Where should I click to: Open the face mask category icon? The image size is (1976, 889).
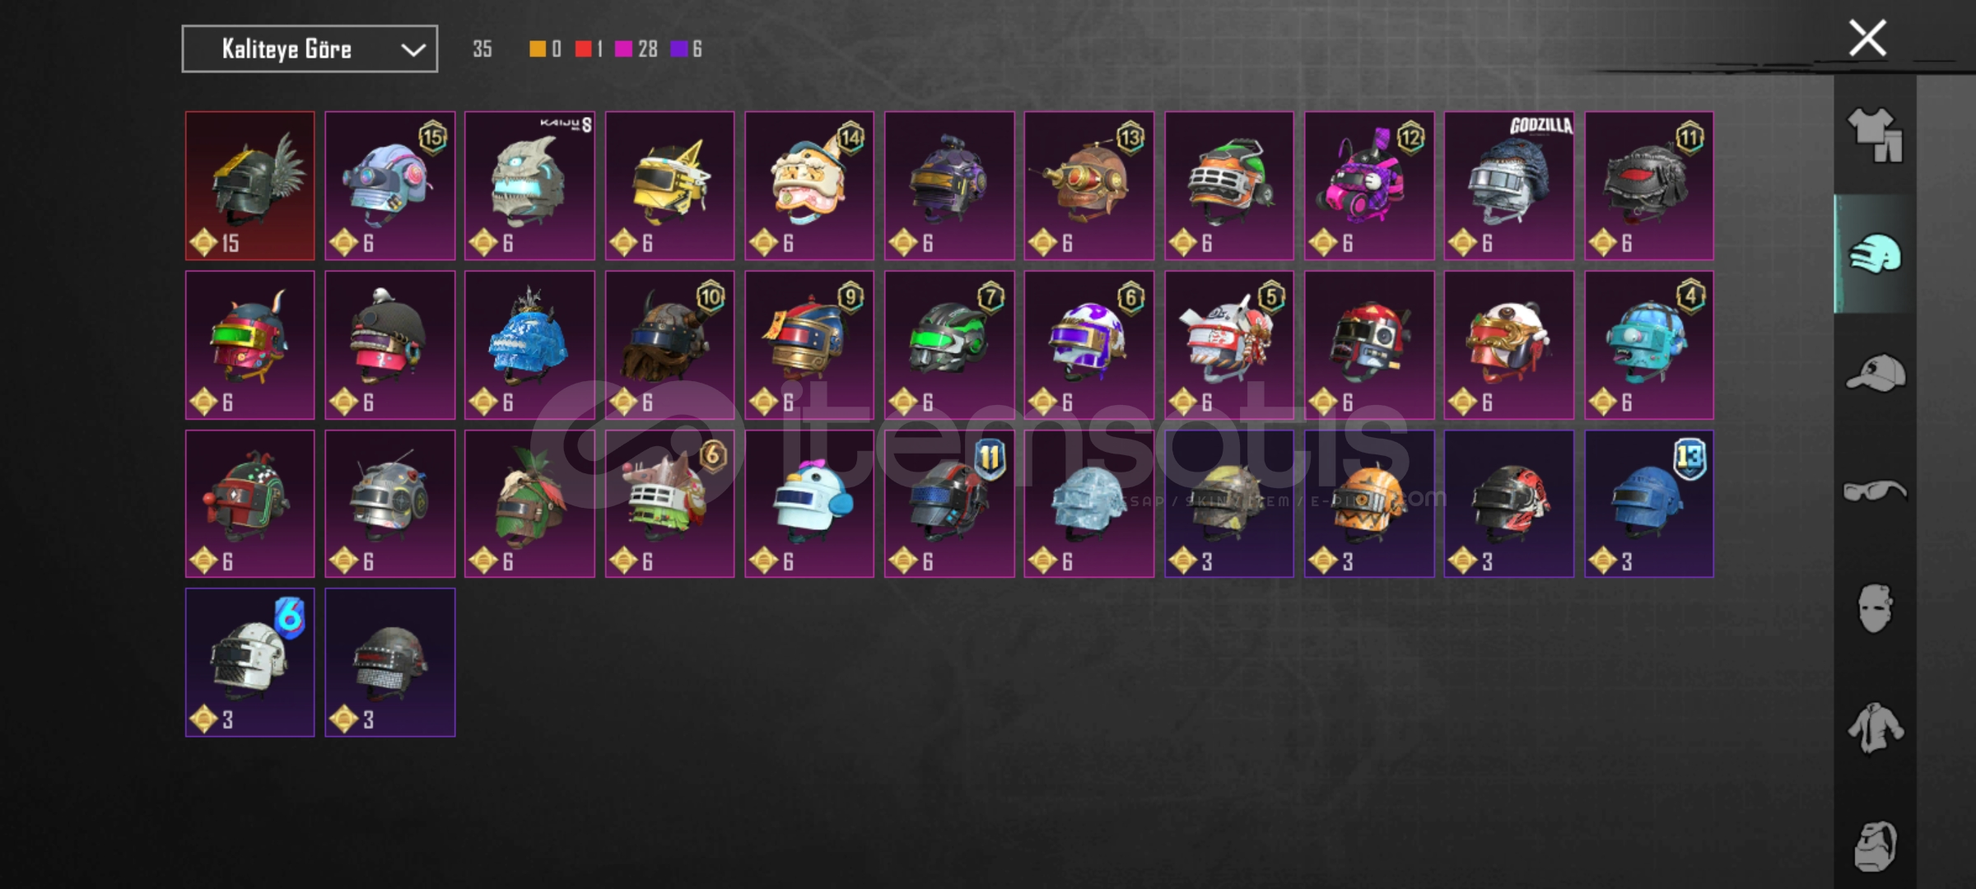tap(1875, 609)
